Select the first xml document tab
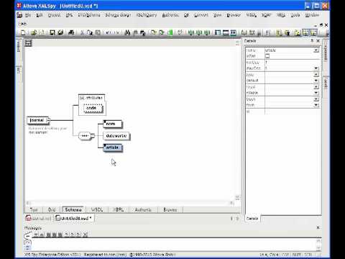The width and height of the screenshot is (345, 259). pyautogui.click(x=39, y=218)
